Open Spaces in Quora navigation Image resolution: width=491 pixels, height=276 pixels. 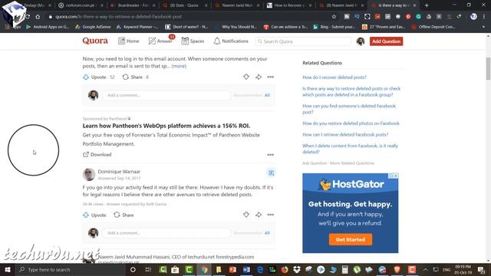[x=193, y=41]
